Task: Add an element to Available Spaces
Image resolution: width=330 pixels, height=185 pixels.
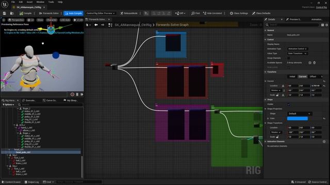Action: tap(310, 63)
